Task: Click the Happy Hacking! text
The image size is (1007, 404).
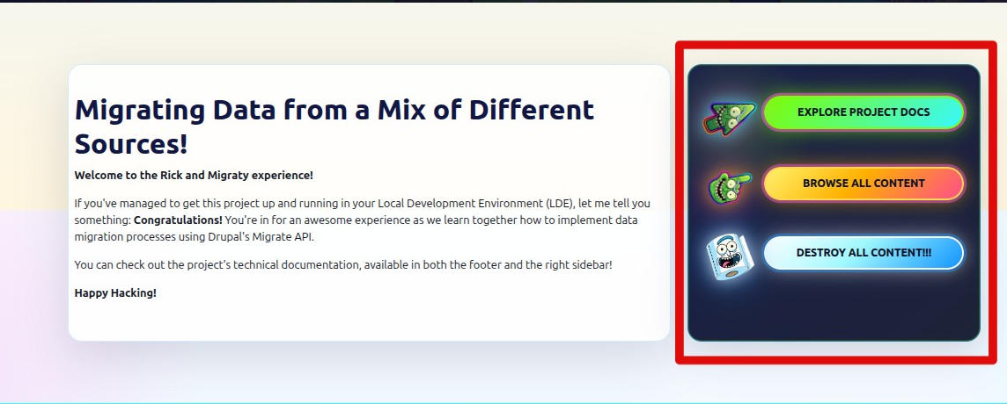Action: click(x=115, y=293)
